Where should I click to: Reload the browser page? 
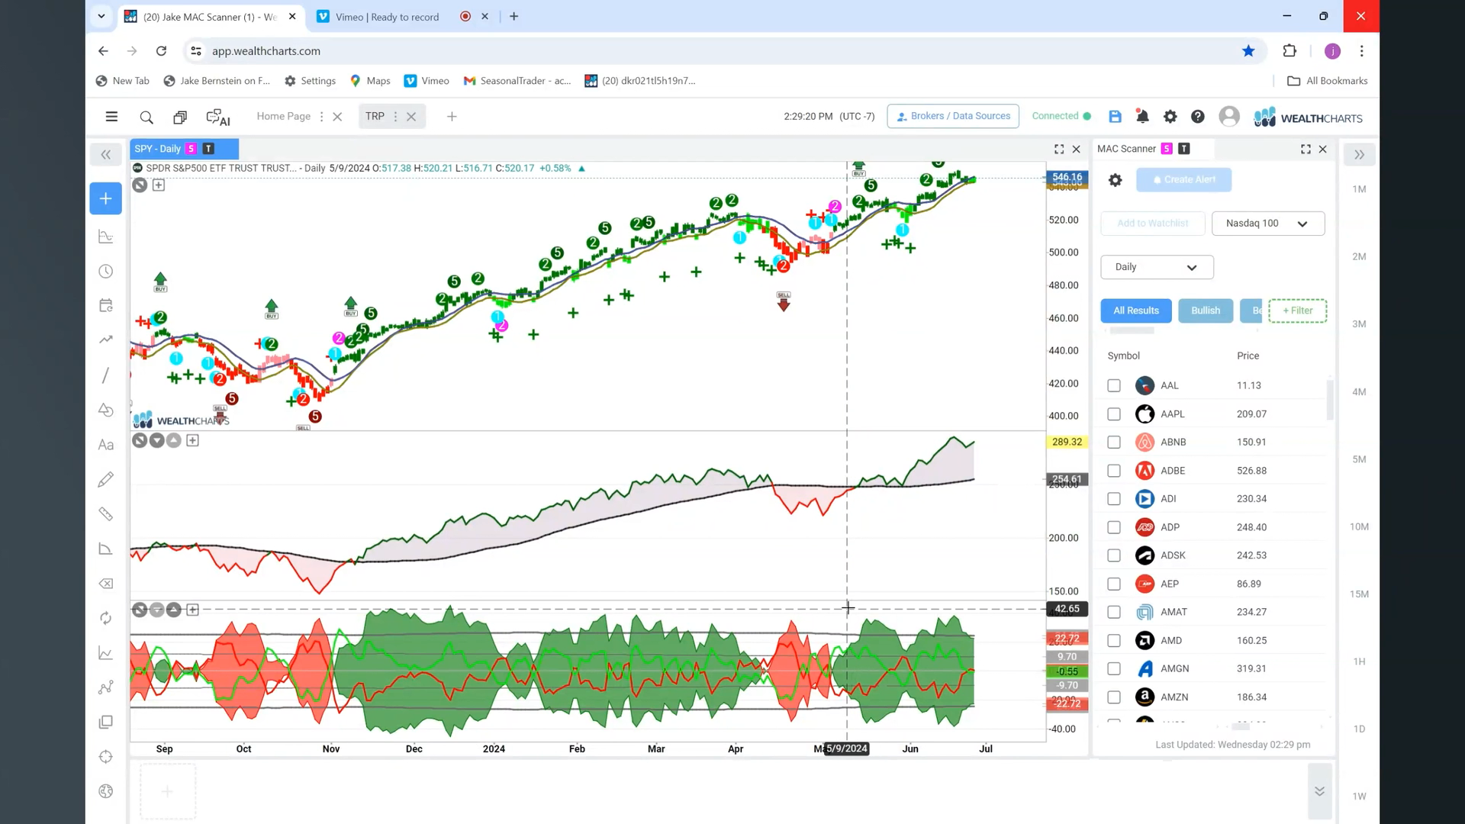click(x=161, y=51)
